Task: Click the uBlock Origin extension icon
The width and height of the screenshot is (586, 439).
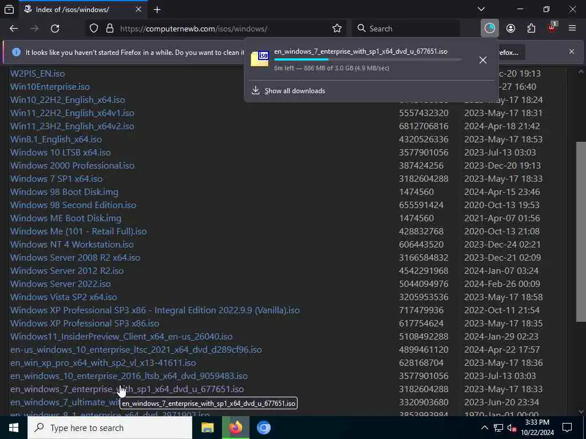Action: click(552, 29)
